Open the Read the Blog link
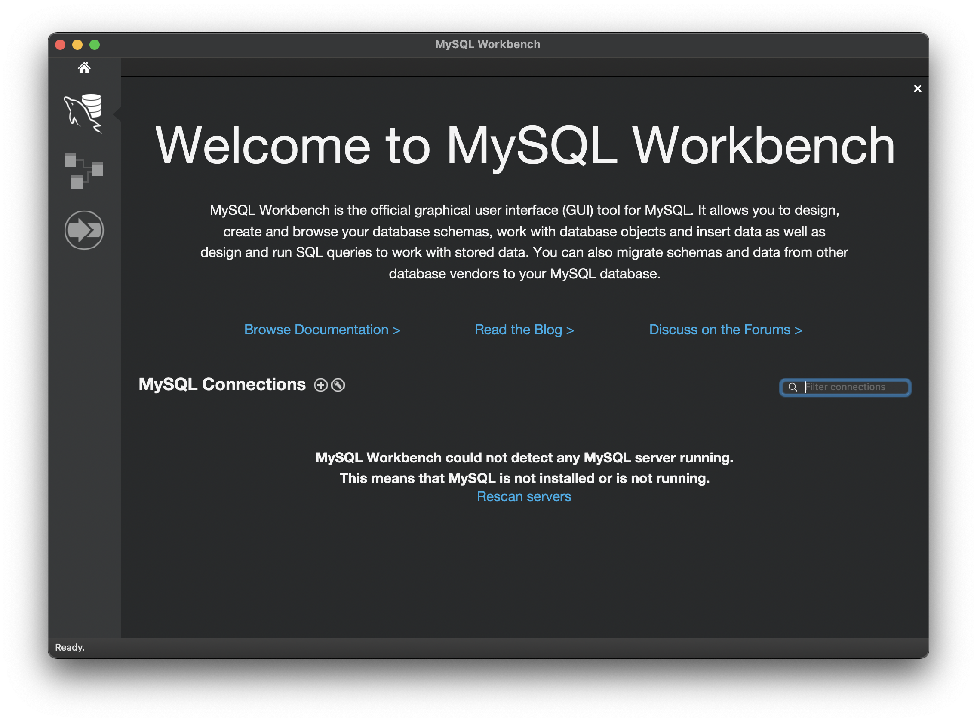Image resolution: width=977 pixels, height=722 pixels. pos(524,330)
